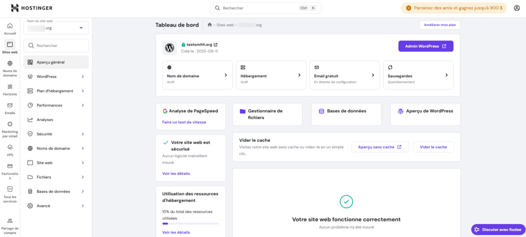
Task: Click the Admin WordPress button
Action: [x=425, y=46]
